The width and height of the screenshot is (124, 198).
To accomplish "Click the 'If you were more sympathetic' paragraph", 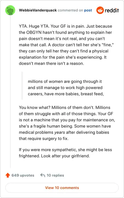I will pos(65,153).
